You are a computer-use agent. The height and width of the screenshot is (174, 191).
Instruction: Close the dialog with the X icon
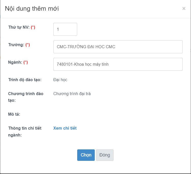click(x=184, y=9)
